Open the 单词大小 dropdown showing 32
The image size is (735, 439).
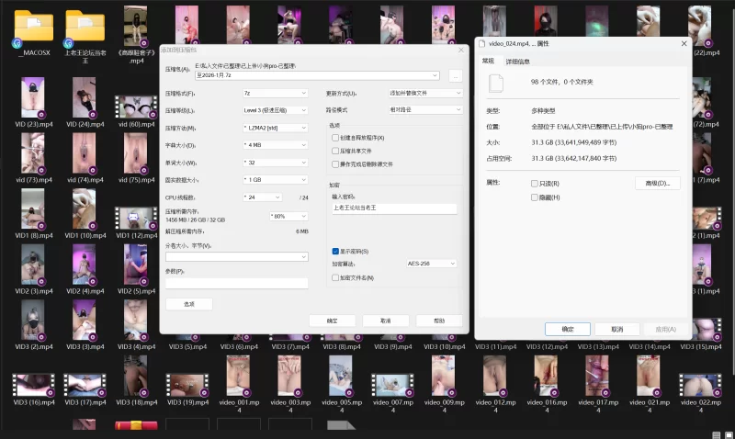pyautogui.click(x=275, y=163)
